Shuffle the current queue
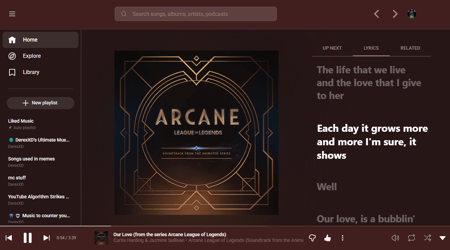Image resolution: width=450 pixels, height=250 pixels. tap(427, 238)
